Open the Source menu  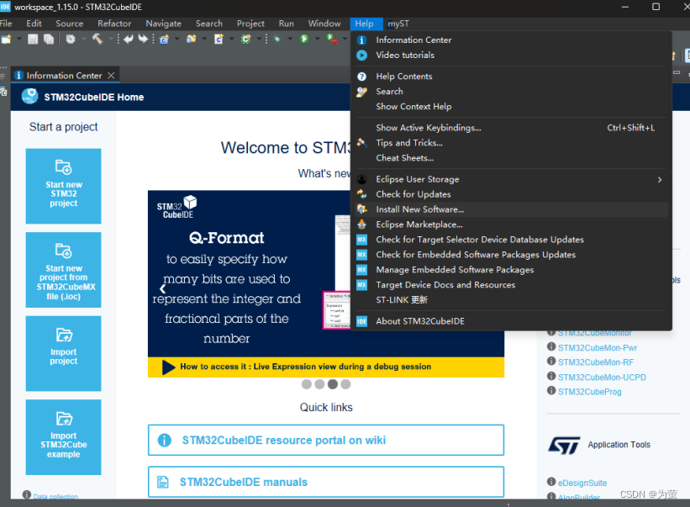(x=70, y=24)
